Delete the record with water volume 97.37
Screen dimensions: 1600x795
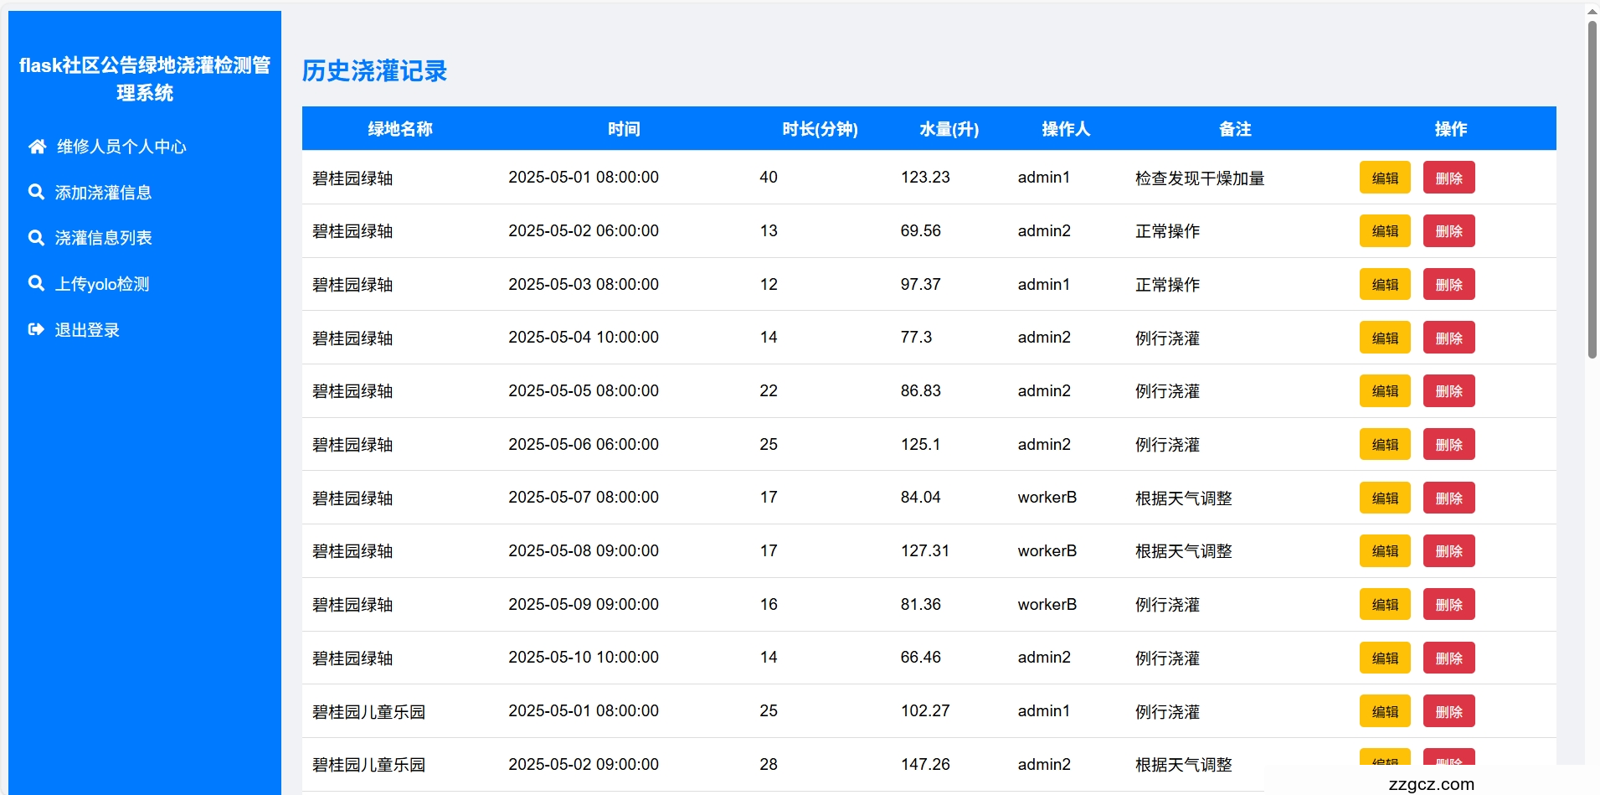click(x=1448, y=285)
